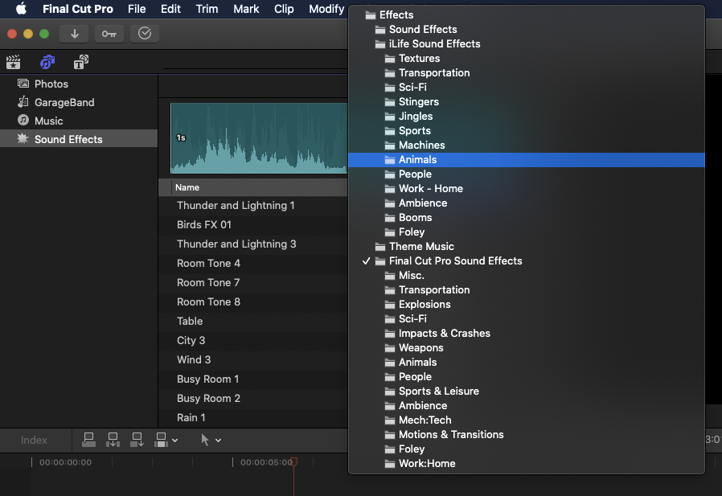Select the Room Tone 4 clip
722x496 pixels.
point(253,264)
